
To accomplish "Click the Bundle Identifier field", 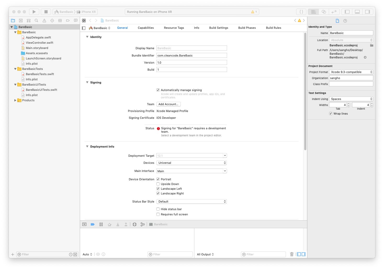I will [x=192, y=55].
